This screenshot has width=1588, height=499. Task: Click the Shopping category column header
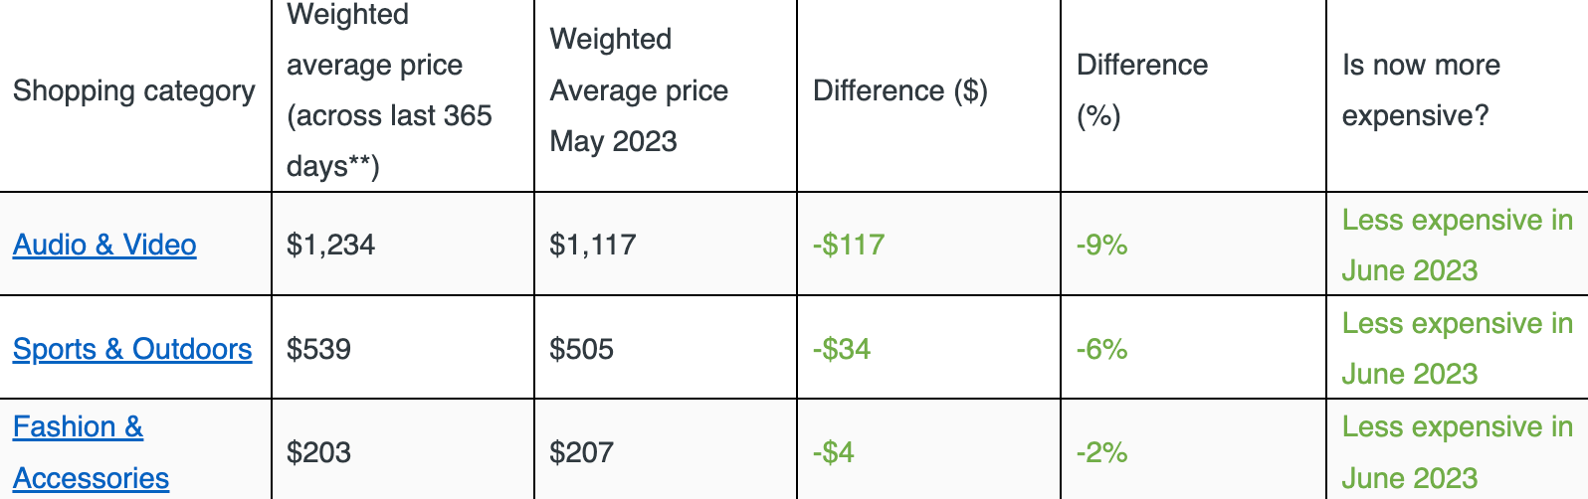click(134, 90)
